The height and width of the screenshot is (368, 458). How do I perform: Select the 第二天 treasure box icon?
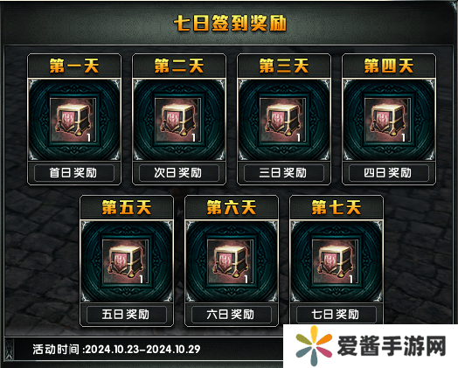178,120
